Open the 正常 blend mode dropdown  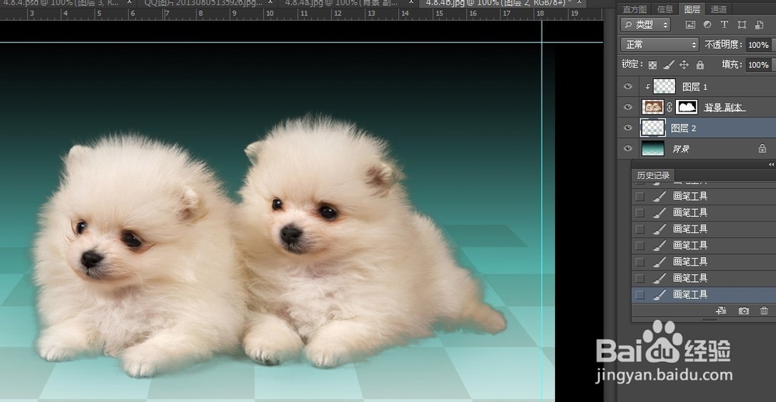[x=660, y=44]
